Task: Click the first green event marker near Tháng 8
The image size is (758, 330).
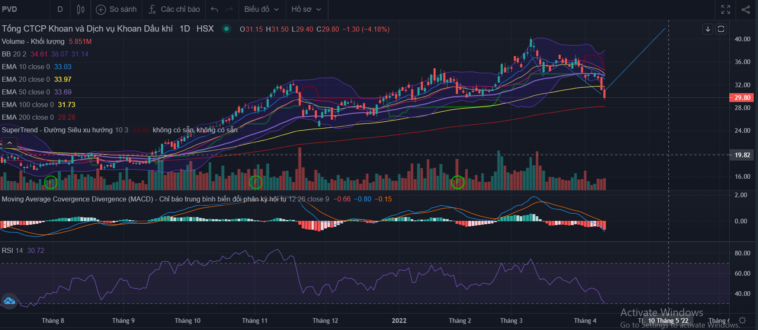Action: 50,182
